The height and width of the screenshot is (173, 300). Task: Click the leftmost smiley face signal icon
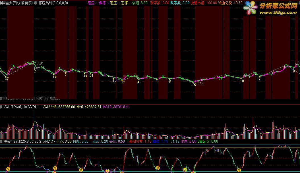[x=8, y=169]
